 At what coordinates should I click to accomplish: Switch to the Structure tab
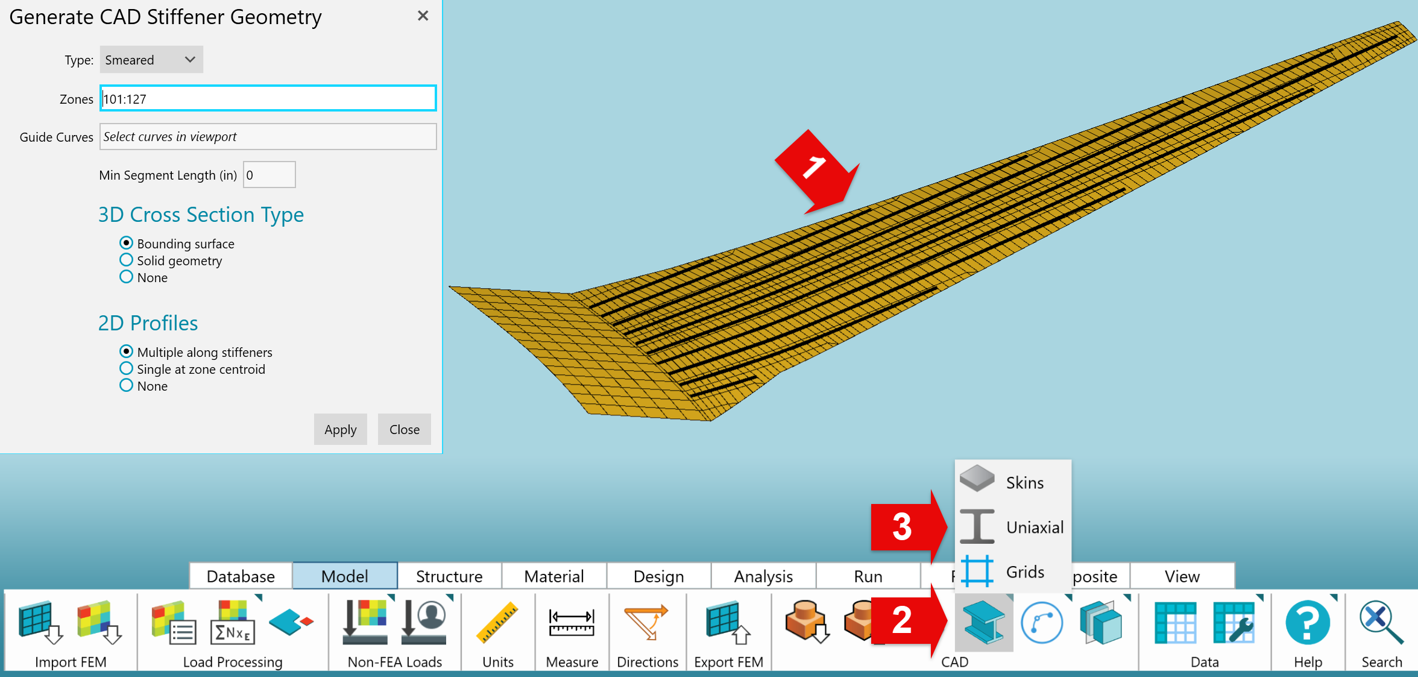click(x=449, y=576)
